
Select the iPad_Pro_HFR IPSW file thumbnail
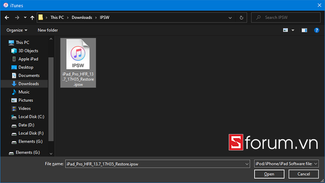coord(78,54)
